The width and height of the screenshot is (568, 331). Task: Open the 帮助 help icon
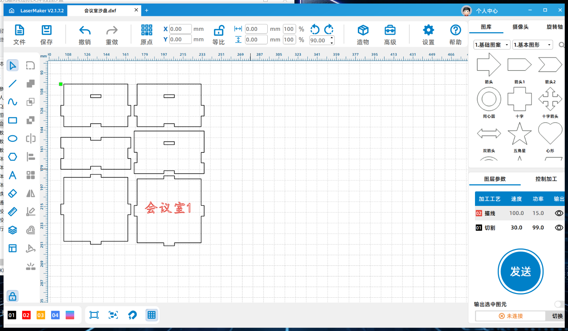click(455, 30)
